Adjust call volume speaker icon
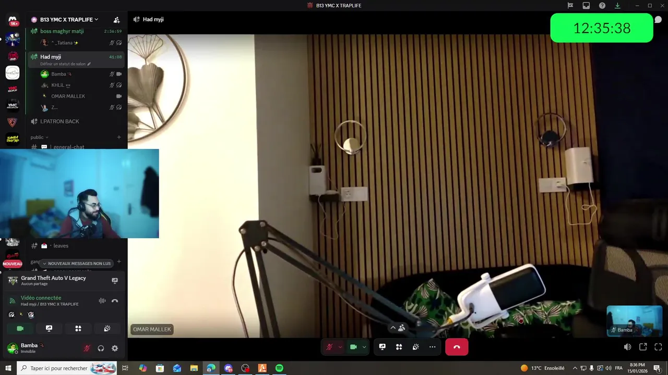The height and width of the screenshot is (375, 668). coord(627,347)
